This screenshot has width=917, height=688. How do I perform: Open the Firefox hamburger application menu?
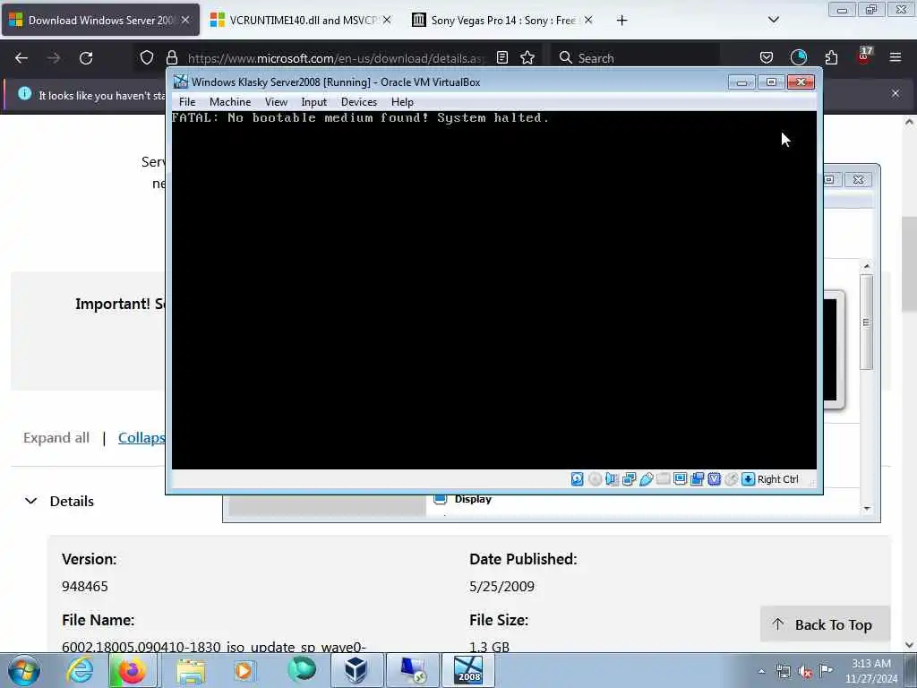point(896,57)
